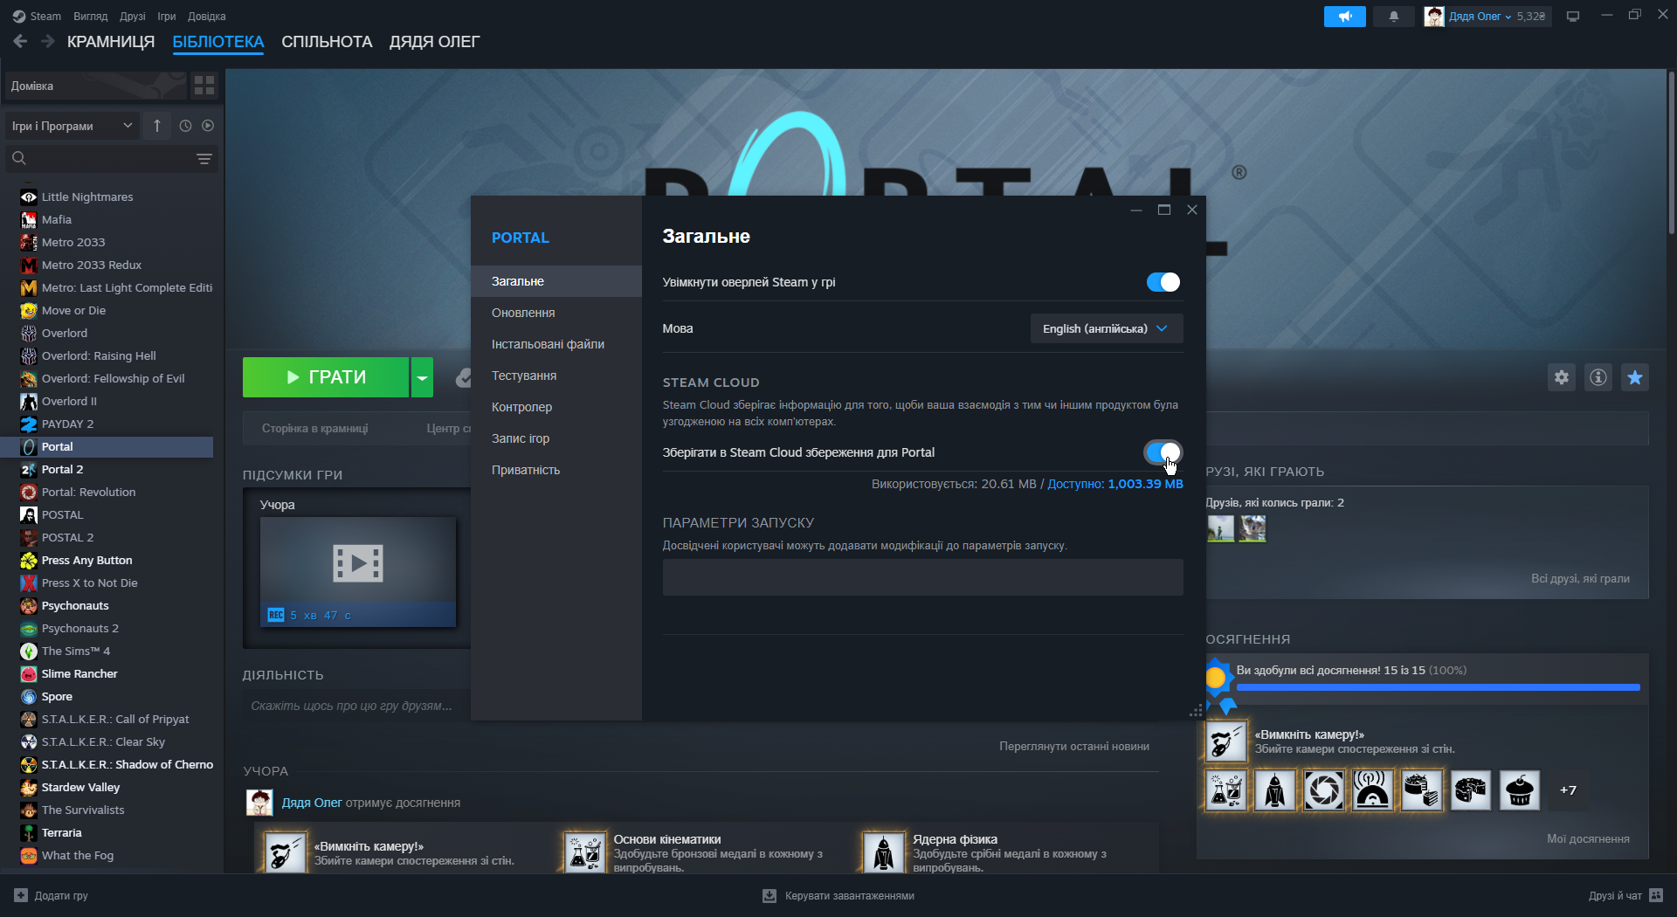Click the Домівка library home button
Viewport: 1677px width, 917px height.
[x=95, y=86]
